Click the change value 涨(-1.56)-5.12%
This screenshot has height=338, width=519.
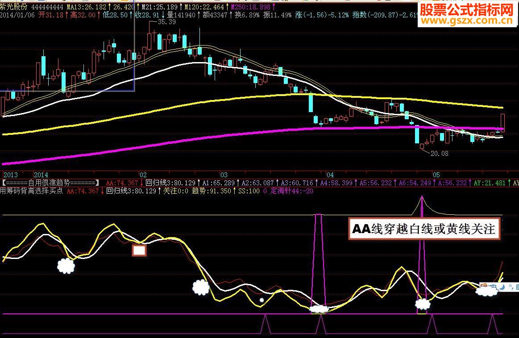coord(322,15)
